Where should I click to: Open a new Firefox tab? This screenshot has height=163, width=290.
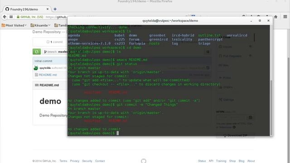coord(55,9)
